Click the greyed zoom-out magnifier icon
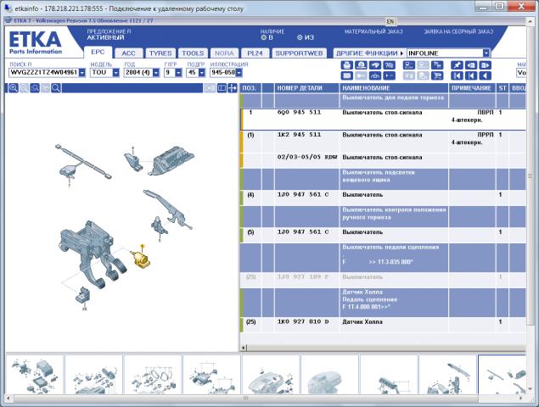Image resolution: width=539 pixels, height=407 pixels. (24, 88)
